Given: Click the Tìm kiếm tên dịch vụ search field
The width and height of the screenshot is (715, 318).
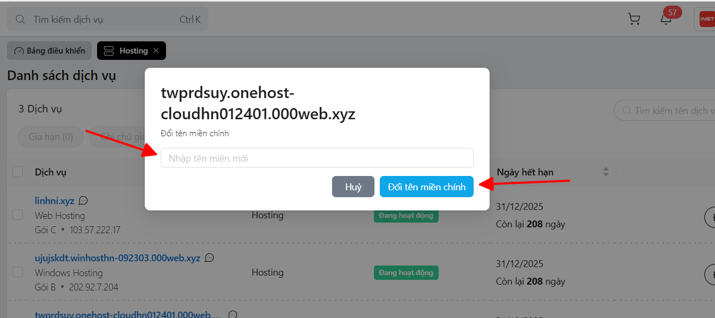Looking at the screenshot, I should click(x=664, y=111).
